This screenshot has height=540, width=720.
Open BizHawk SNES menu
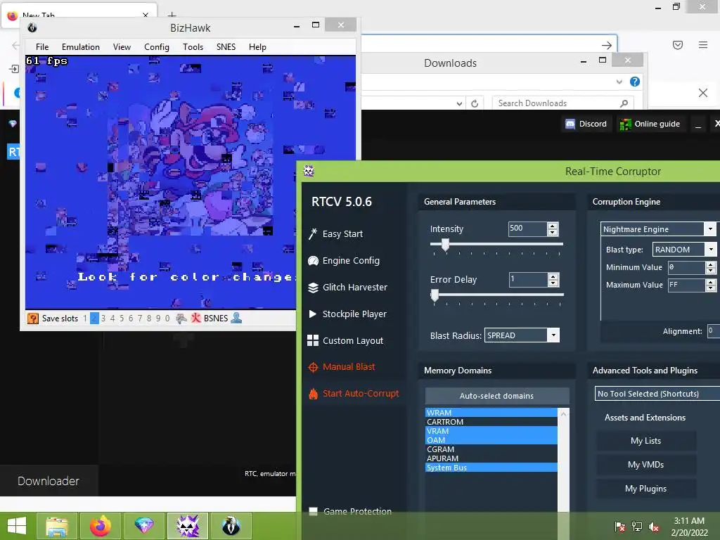pyautogui.click(x=226, y=47)
